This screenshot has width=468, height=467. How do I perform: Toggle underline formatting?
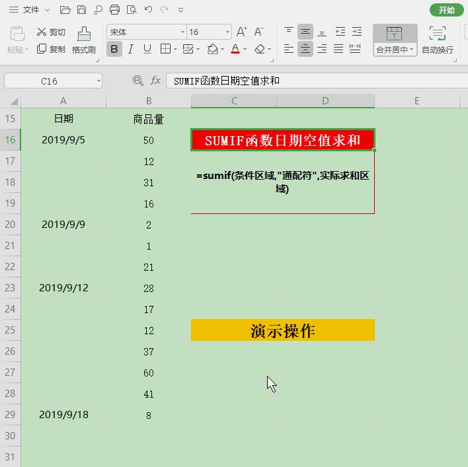(x=147, y=49)
